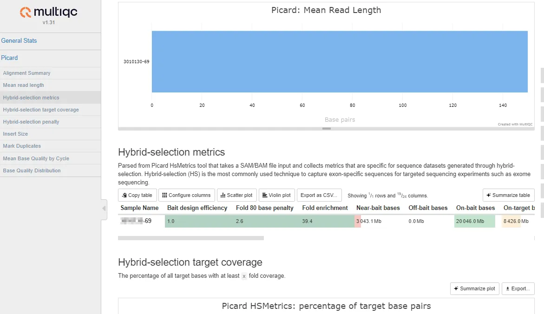Viewport: 544px width, 314px height.
Task: Open Configure columns dialog
Action: pos(186,195)
